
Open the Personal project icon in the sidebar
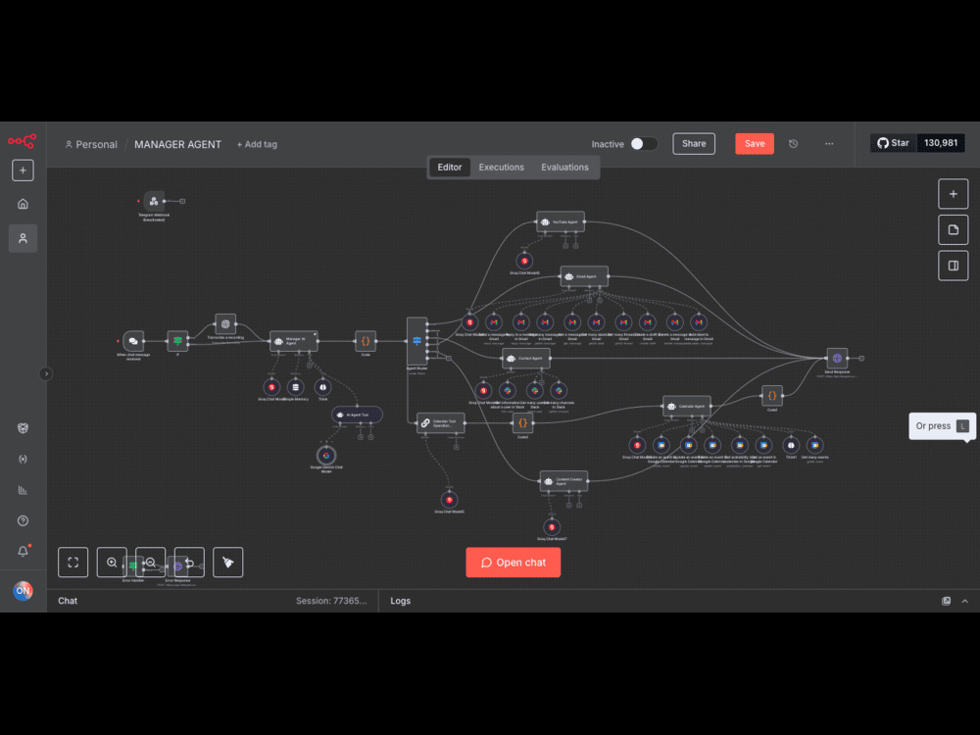[x=23, y=238]
